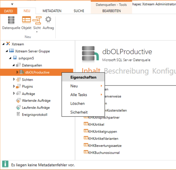The image size is (176, 170).
Task: Open the DATEI tab
Action: [x=9, y=11]
